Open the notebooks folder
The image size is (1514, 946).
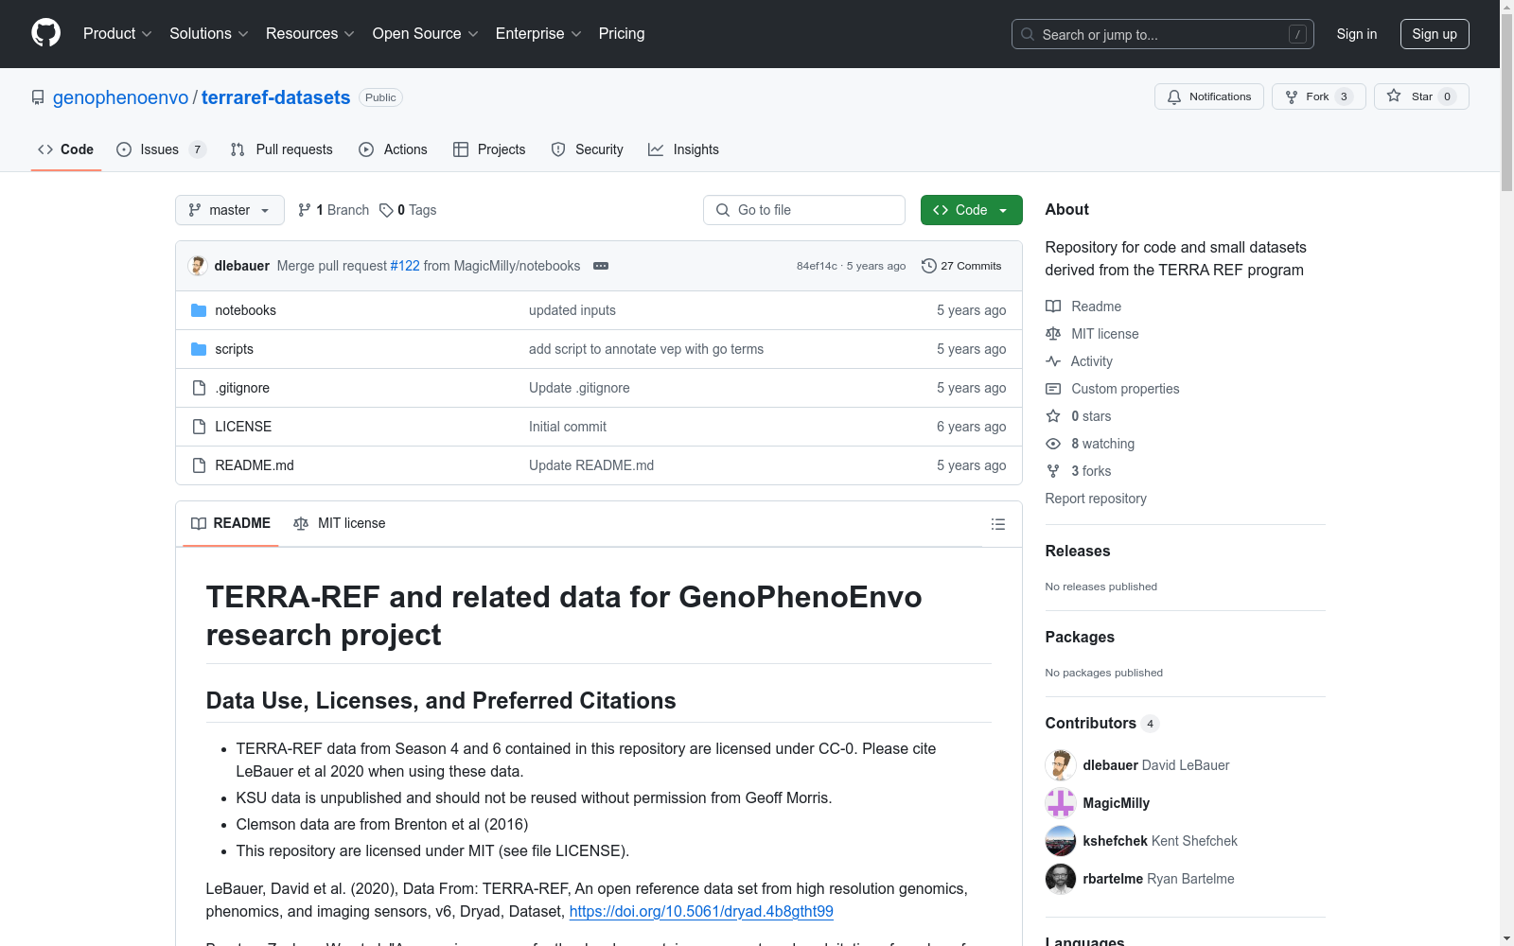(246, 310)
